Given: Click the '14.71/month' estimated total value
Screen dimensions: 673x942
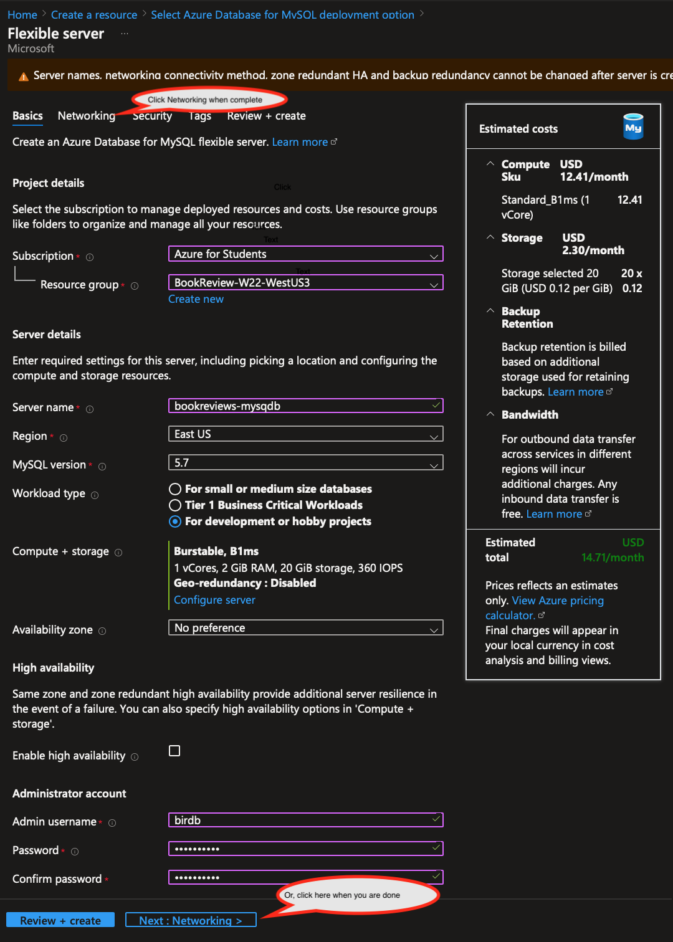Looking at the screenshot, I should coord(613,558).
